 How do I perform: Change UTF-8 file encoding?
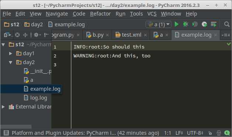(195, 133)
